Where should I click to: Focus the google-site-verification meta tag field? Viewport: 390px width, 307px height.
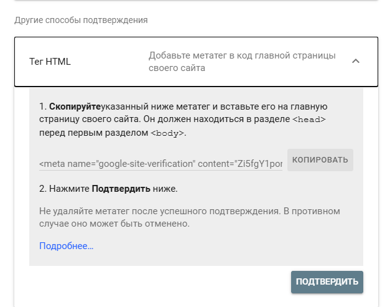[x=160, y=164]
